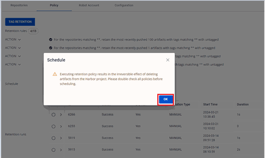The width and height of the screenshot is (265, 158).
Task: Click check icon of the 100 artifacts rule
Action: point(51,40)
